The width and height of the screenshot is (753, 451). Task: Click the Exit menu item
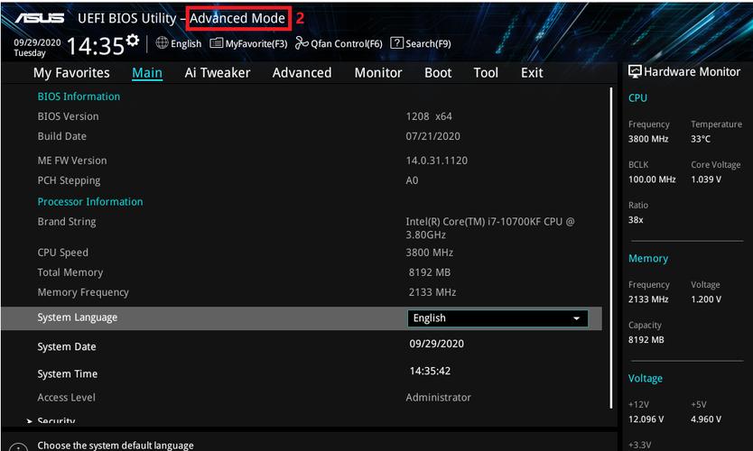click(532, 73)
